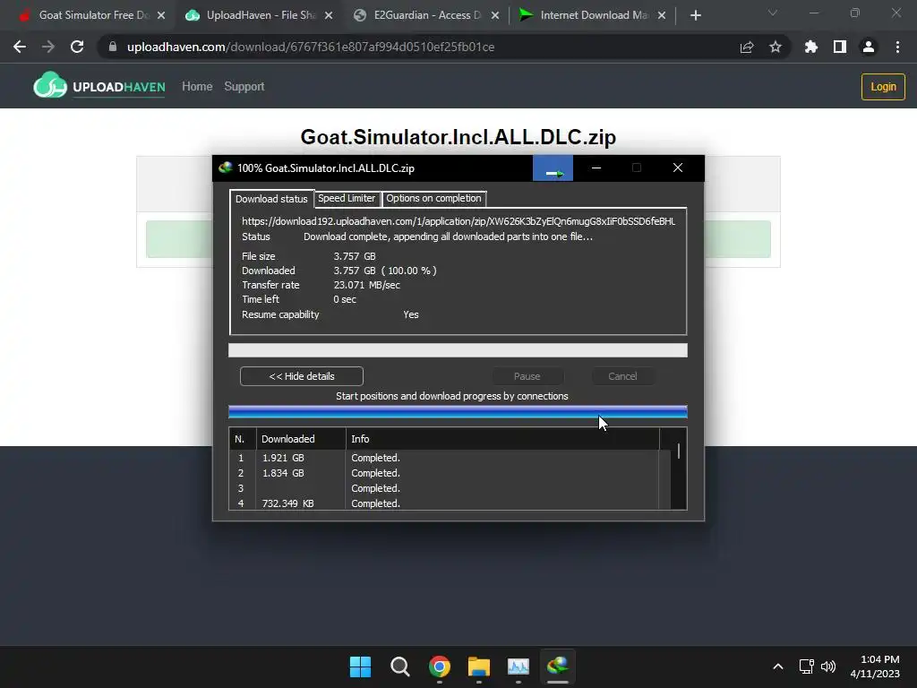The height and width of the screenshot is (688, 917).
Task: Open Chrome three-dot menu
Action: pyautogui.click(x=897, y=47)
